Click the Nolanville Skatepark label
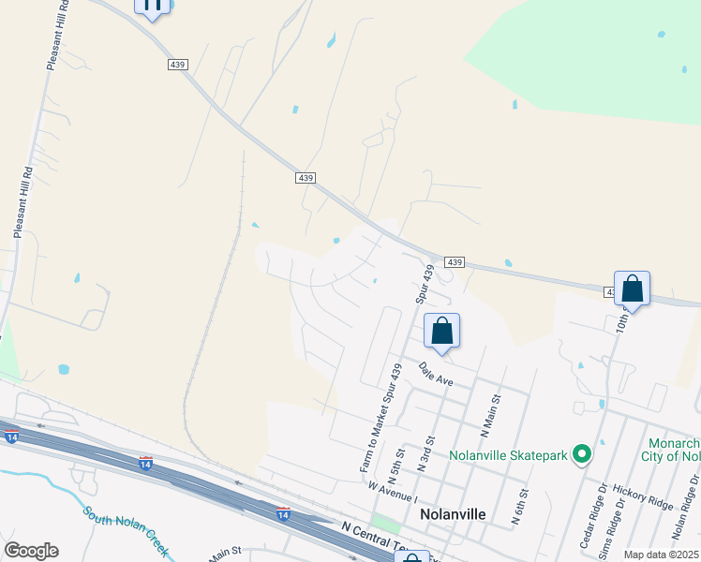This screenshot has width=701, height=562. click(x=508, y=455)
